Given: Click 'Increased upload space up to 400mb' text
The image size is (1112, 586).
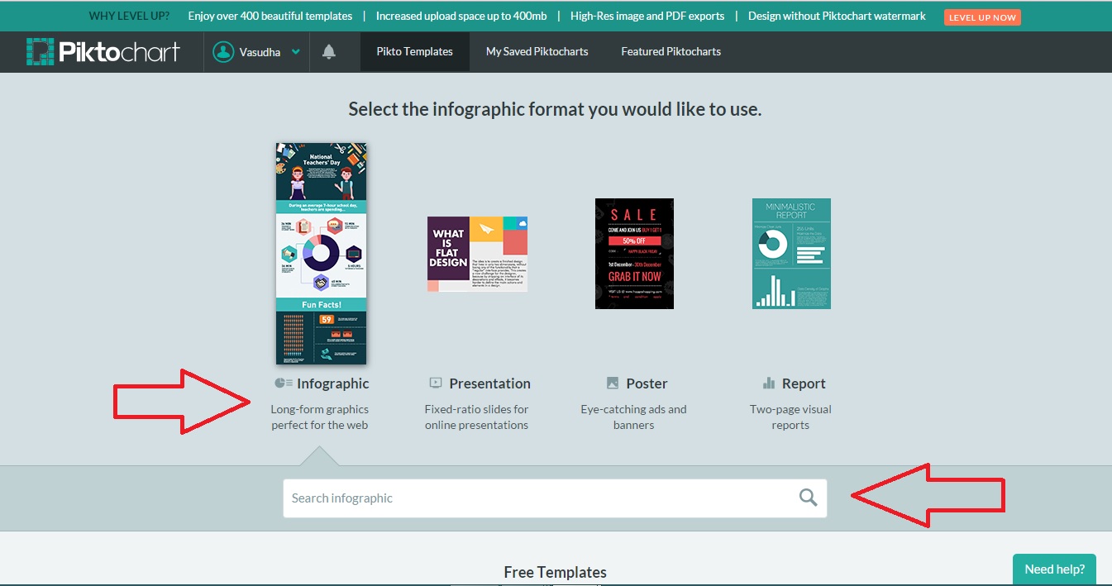Looking at the screenshot, I should point(461,16).
